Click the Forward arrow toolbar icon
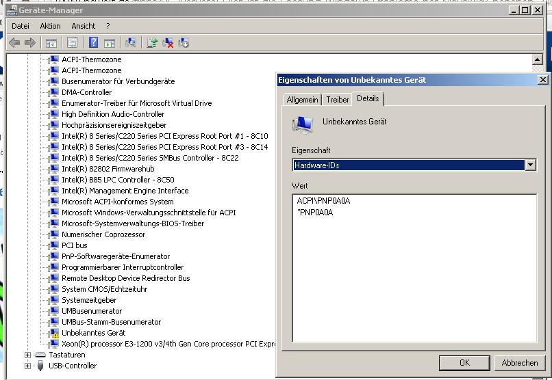552x380 pixels. coord(30,43)
